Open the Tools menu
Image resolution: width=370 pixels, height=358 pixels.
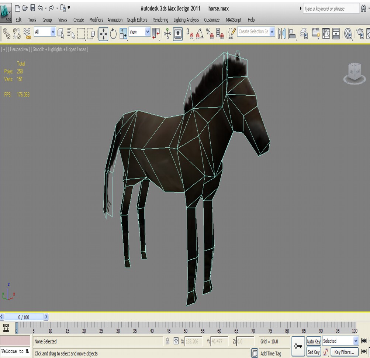click(x=32, y=20)
